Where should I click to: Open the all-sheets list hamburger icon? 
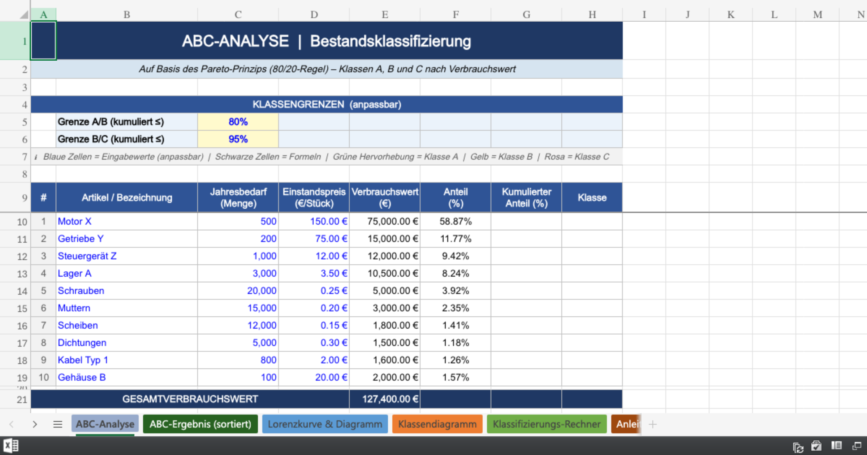tap(58, 424)
